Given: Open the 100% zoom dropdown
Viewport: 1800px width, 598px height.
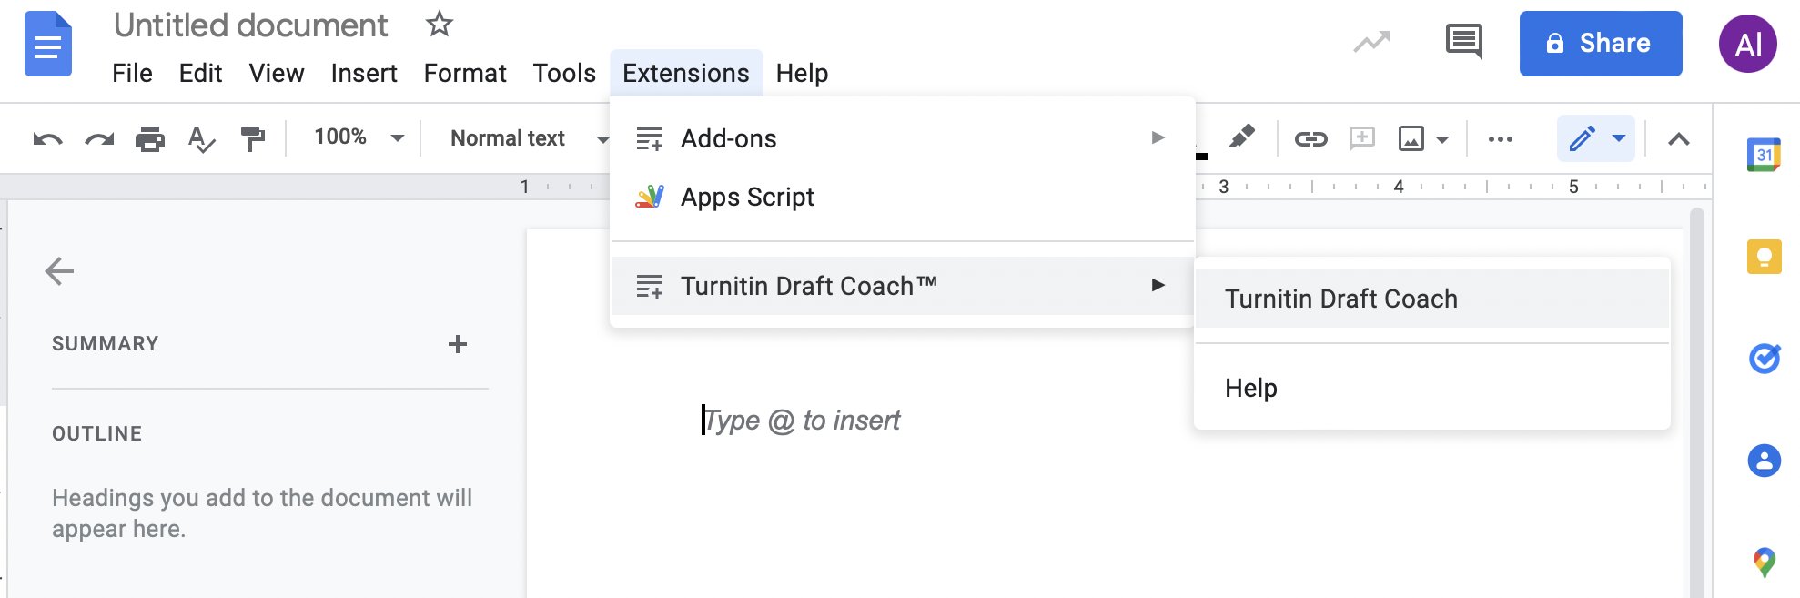Looking at the screenshot, I should pyautogui.click(x=359, y=137).
